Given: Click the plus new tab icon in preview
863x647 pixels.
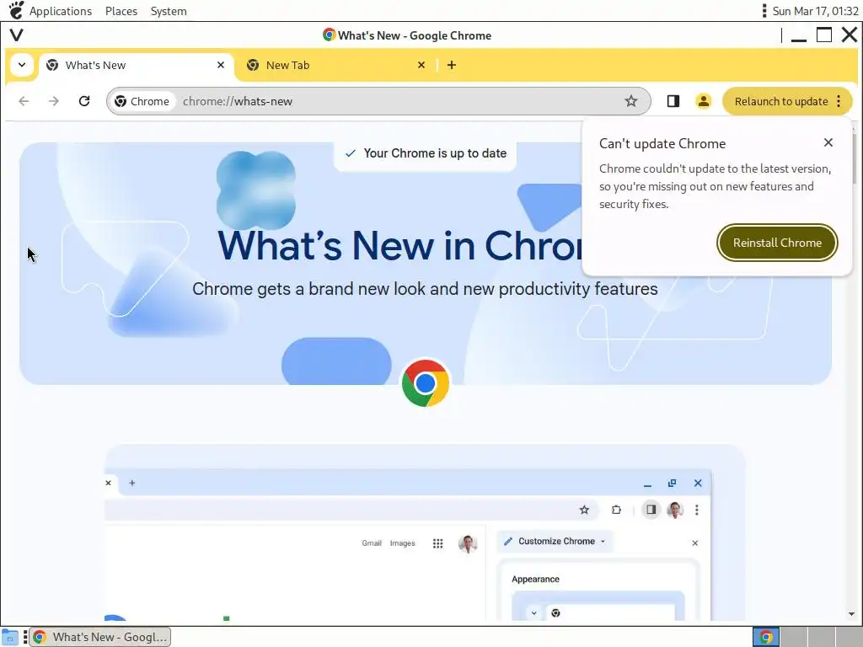Looking at the screenshot, I should pos(132,483).
